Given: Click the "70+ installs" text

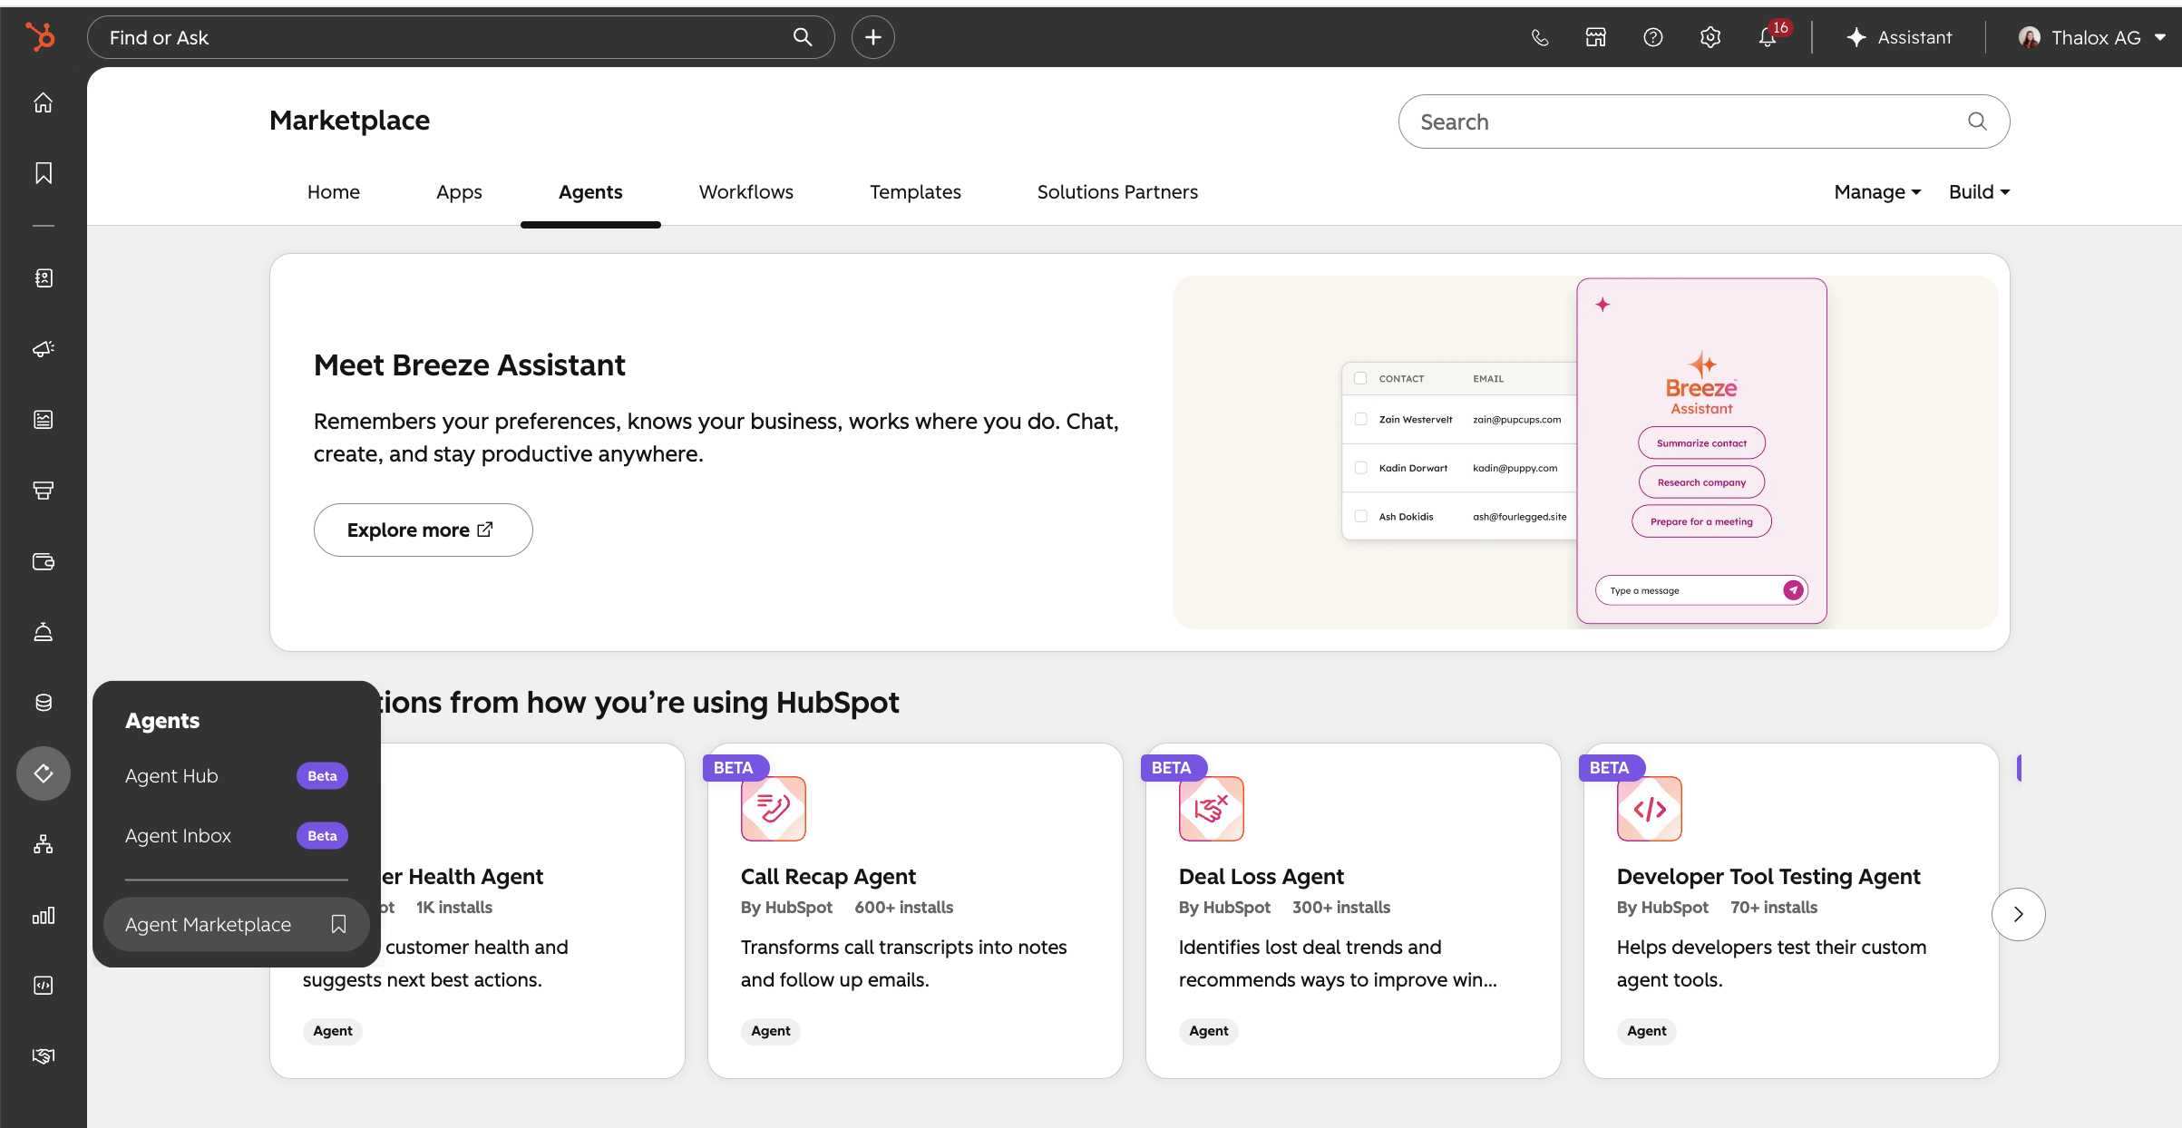Looking at the screenshot, I should point(1774,908).
